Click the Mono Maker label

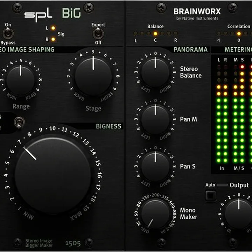[x=188, y=213]
